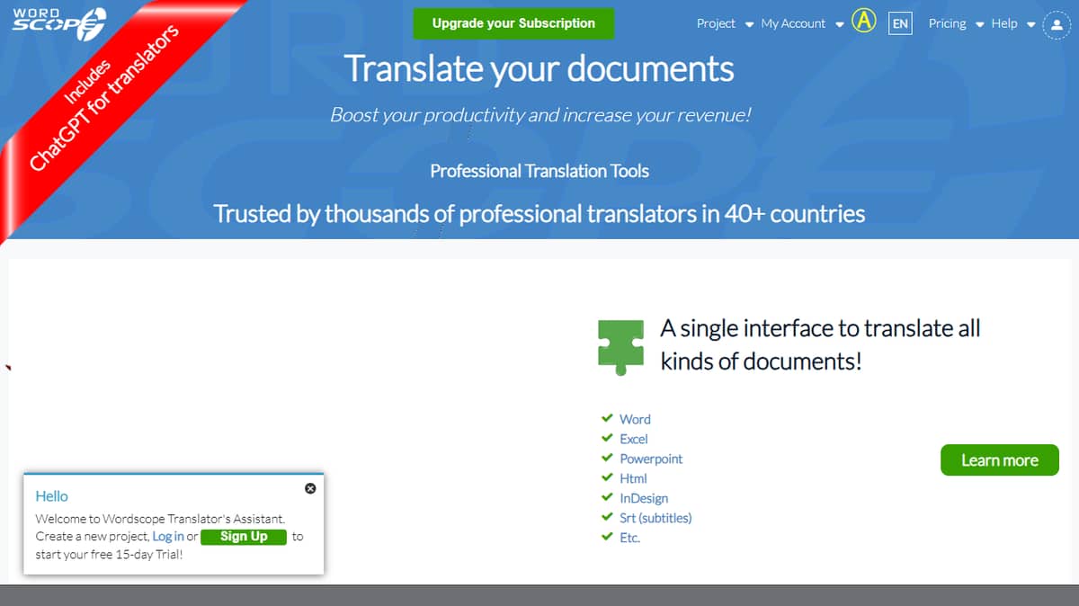
Task: Open the Help menu
Action: [x=1004, y=23]
